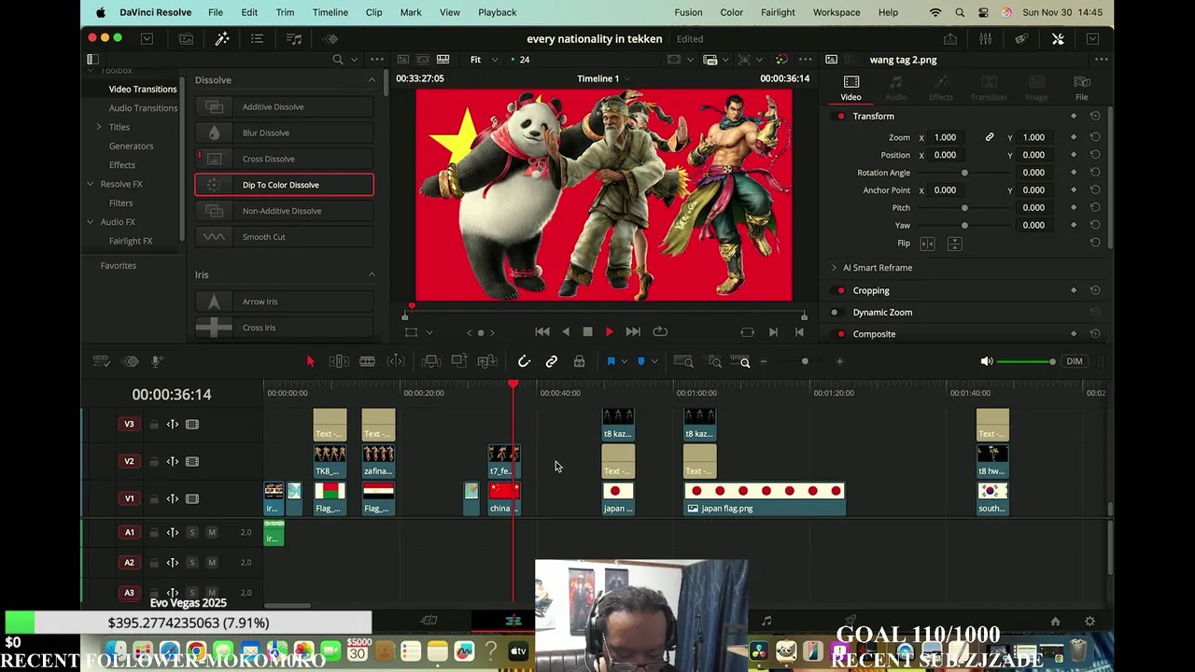Click the Stop button in viewer
The height and width of the screenshot is (672, 1195).
point(587,331)
